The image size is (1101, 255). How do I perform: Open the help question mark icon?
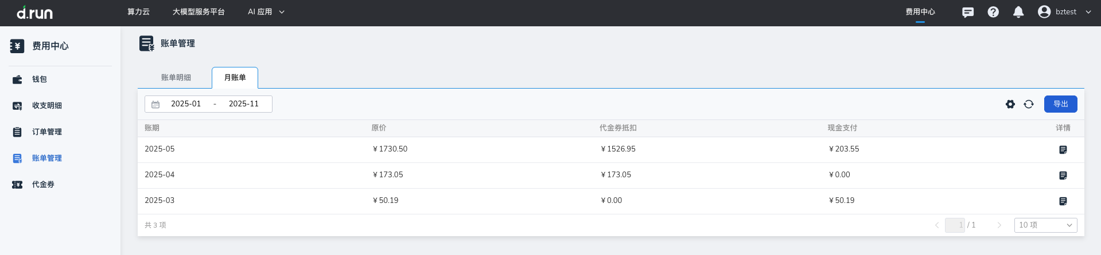coord(993,12)
